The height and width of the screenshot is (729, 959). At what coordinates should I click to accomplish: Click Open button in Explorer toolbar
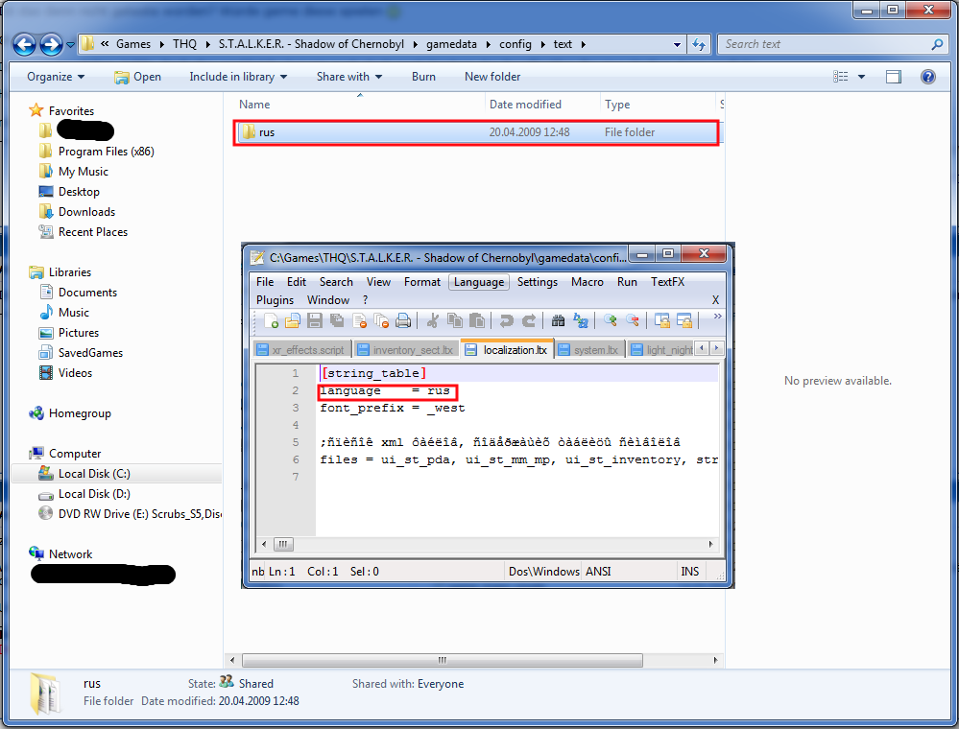137,77
